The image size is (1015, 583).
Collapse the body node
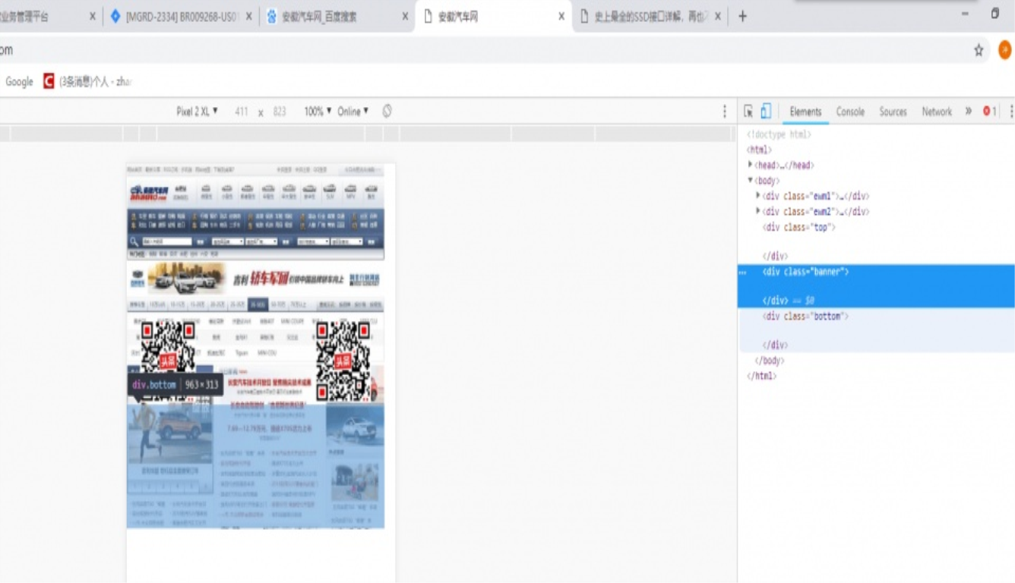(x=751, y=181)
